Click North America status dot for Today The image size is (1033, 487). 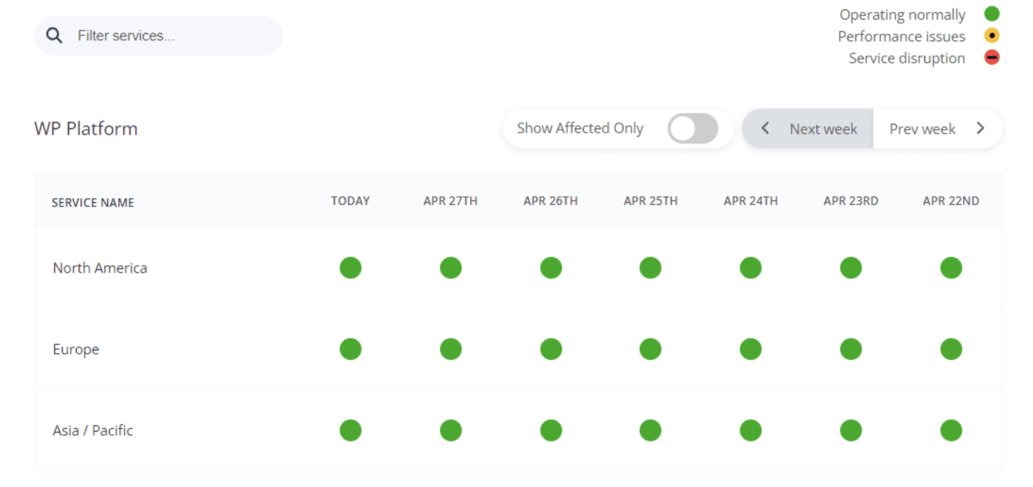click(x=350, y=268)
